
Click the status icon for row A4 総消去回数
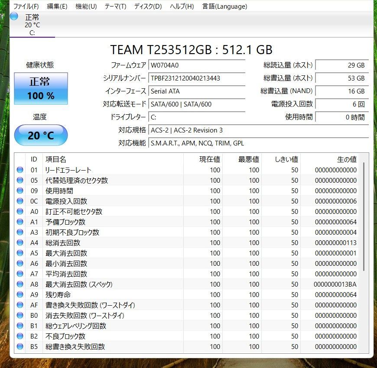coord(20,242)
